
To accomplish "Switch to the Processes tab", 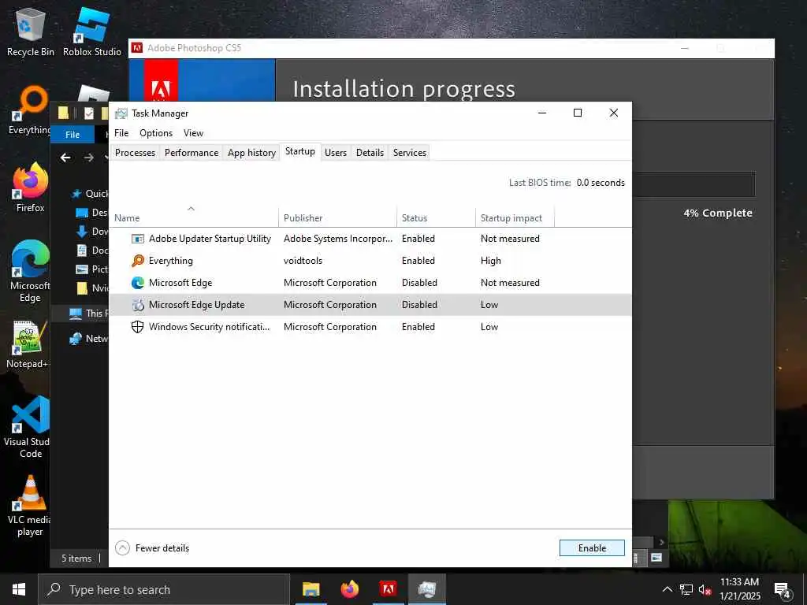I will pyautogui.click(x=135, y=153).
